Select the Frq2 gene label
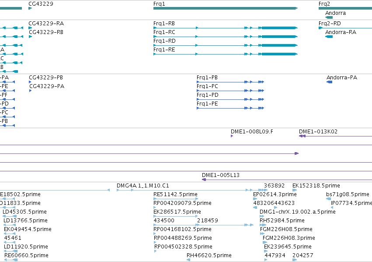The width and height of the screenshot is (372, 262). tap(324, 4)
